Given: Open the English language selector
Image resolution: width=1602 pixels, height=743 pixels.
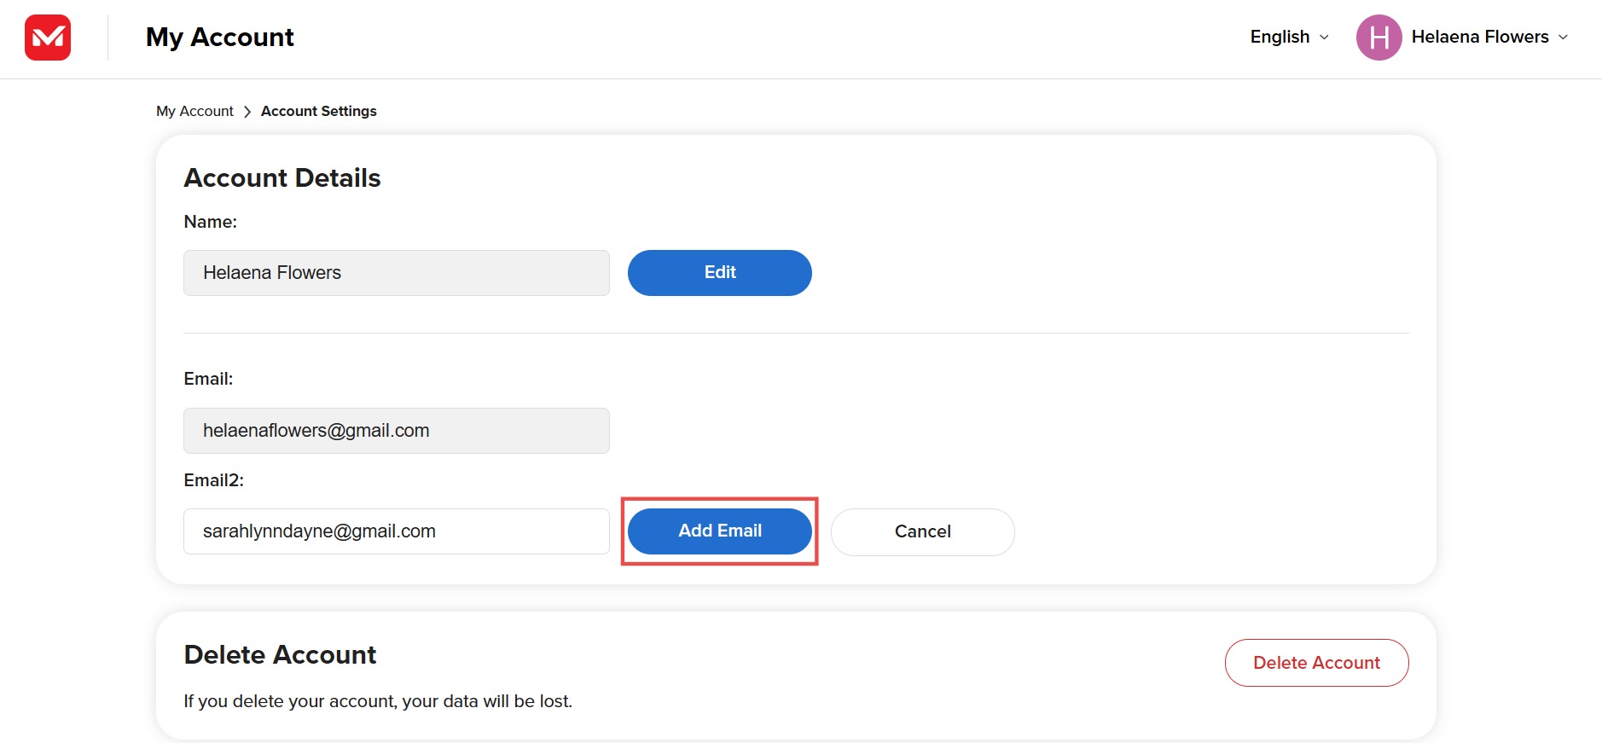Looking at the screenshot, I should pos(1280,38).
